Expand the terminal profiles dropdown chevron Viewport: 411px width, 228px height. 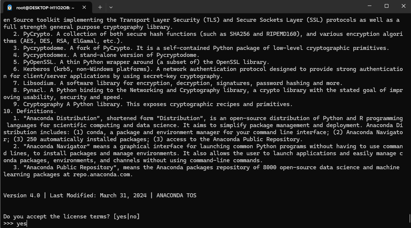[x=111, y=7]
